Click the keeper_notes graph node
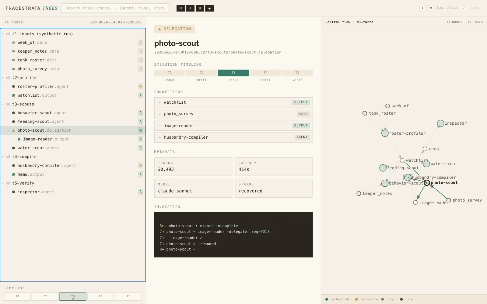Viewport: 487px width, 304px height. [x=359, y=194]
